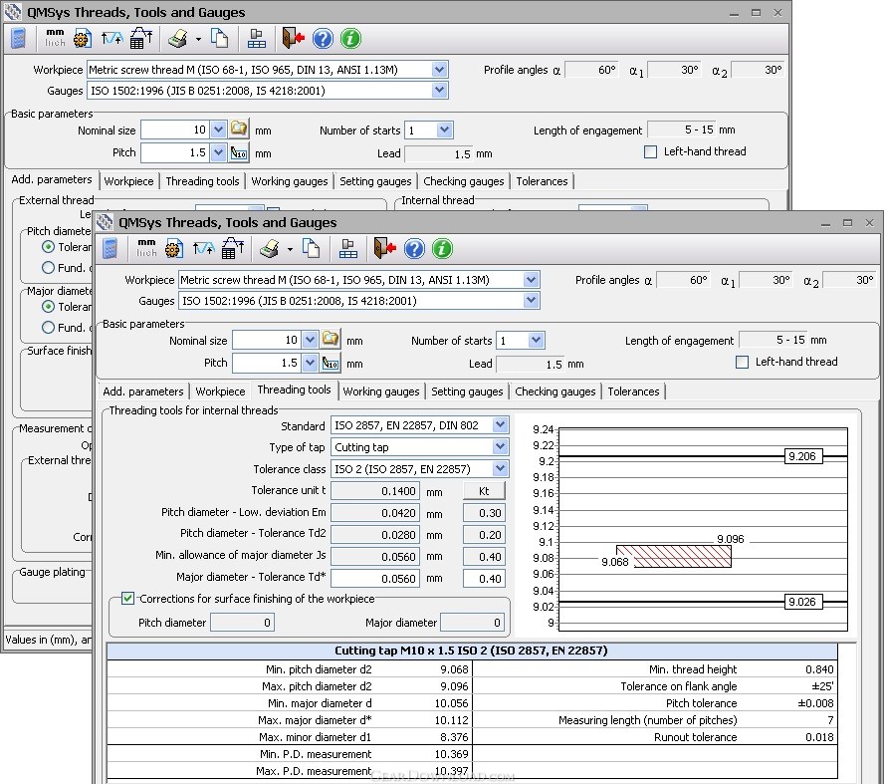The height and width of the screenshot is (784, 885).
Task: Expand the Gauges dropdown in the back window
Action: (439, 91)
